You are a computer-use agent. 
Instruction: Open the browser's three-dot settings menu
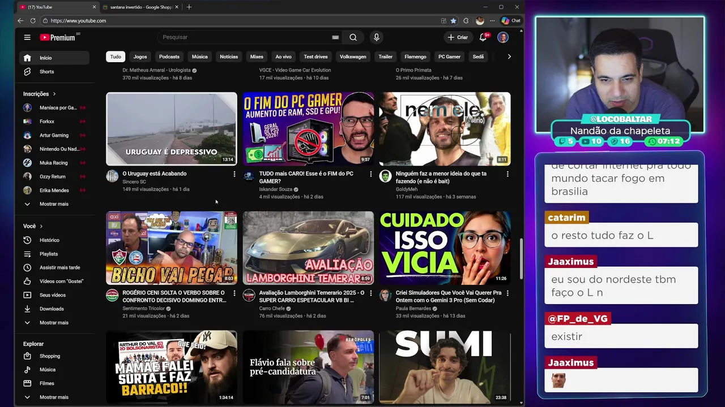(491, 21)
